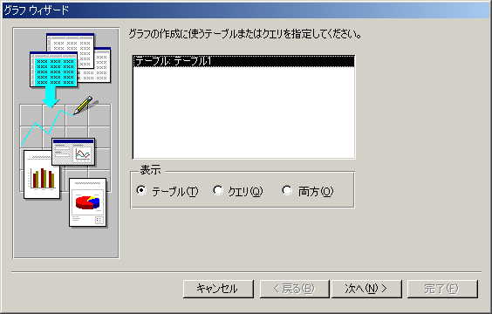
Task: Click the 完了(F) button
Action: 442,289
